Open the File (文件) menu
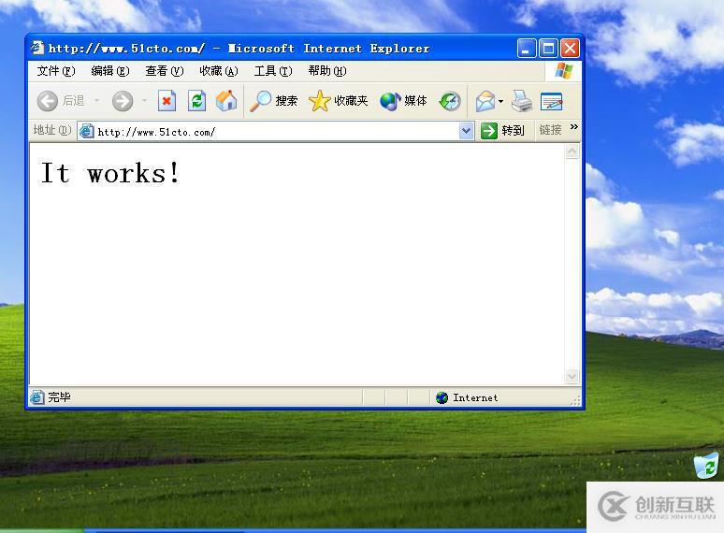Viewport: 724px width, 533px height. pyautogui.click(x=56, y=71)
